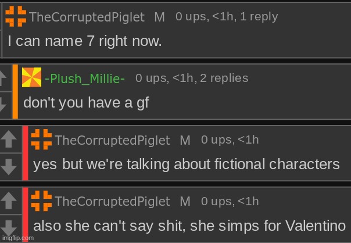Image resolution: width=351 pixels, height=243 pixels.
Task: Click the orange thread bar beside Plush_Millie comment
Action: pyautogui.click(x=15, y=92)
